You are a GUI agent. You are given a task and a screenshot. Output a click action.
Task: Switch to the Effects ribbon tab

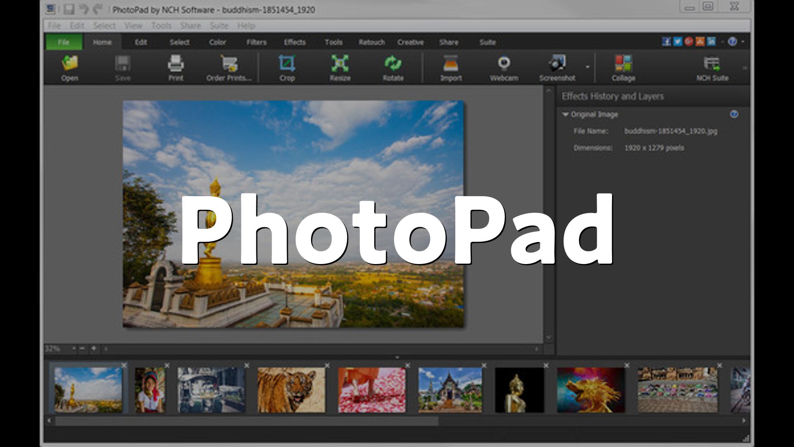[x=295, y=42]
